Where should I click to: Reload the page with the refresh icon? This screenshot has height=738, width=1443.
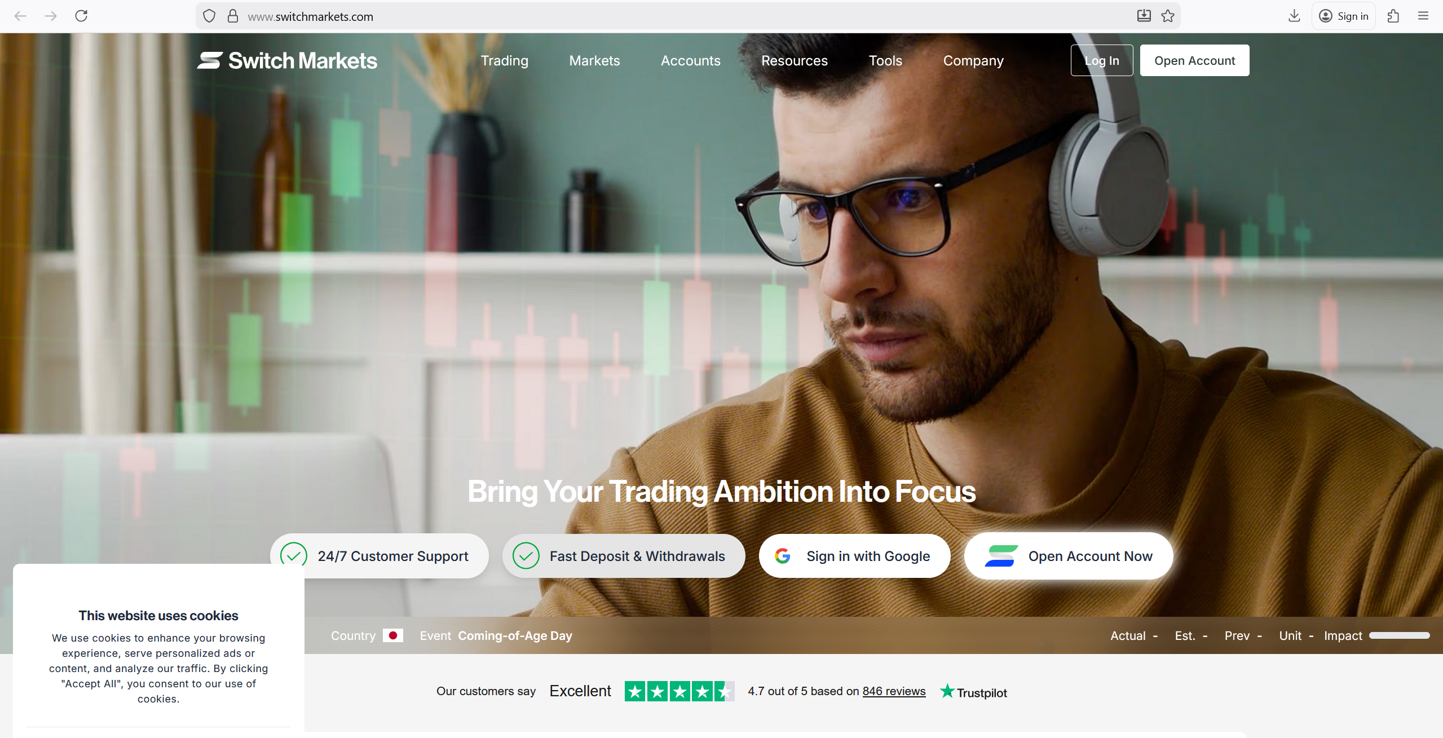[81, 16]
